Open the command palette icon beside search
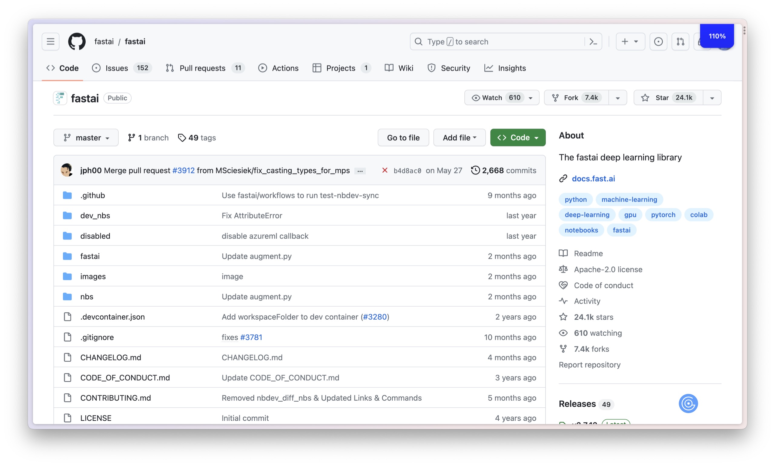775x466 pixels. [593, 41]
